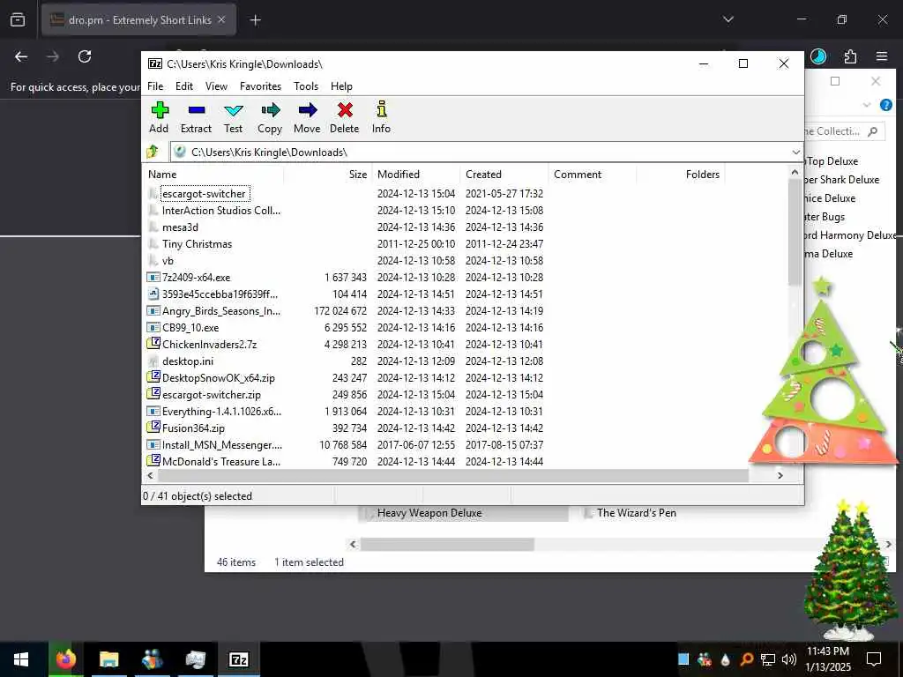Sort by Folders column header
This screenshot has width=903, height=677.
[x=680, y=175]
